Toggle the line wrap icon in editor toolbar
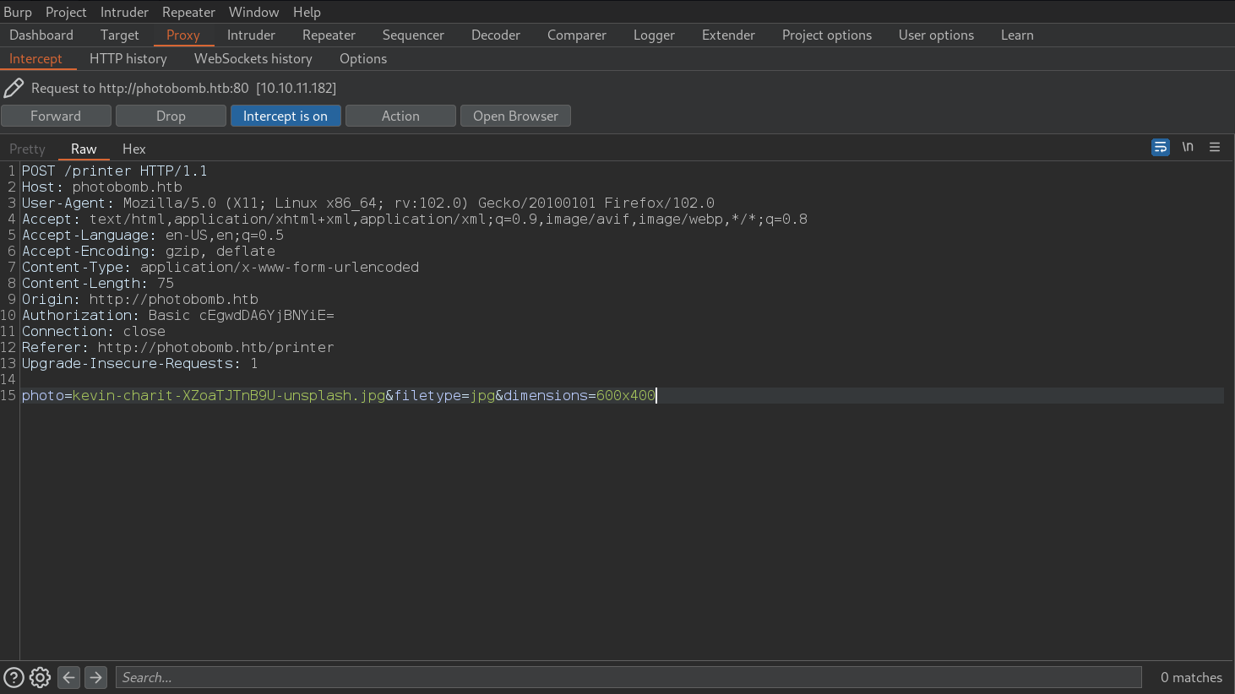 tap(1161, 147)
